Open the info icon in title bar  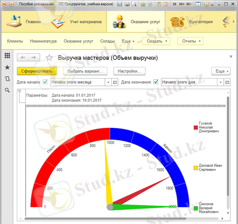point(206,4)
